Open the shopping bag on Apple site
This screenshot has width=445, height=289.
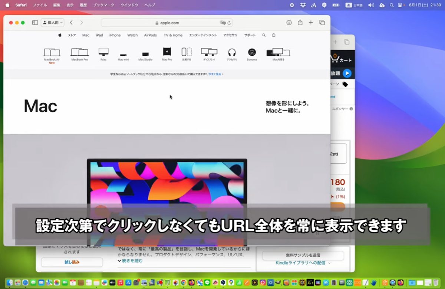[274, 35]
